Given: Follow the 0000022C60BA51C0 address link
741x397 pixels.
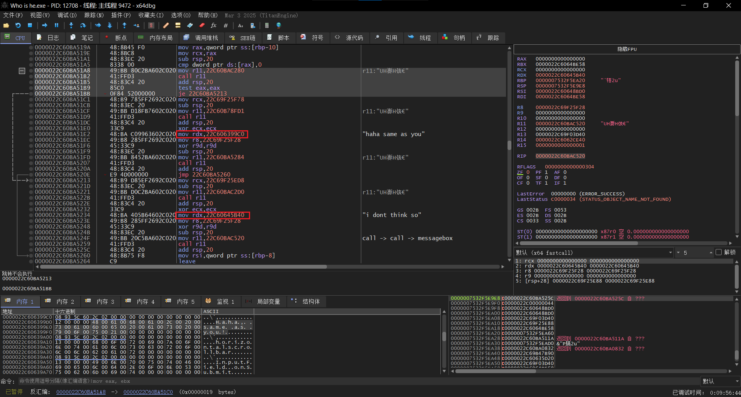Looking at the screenshot, I should click(148, 392).
